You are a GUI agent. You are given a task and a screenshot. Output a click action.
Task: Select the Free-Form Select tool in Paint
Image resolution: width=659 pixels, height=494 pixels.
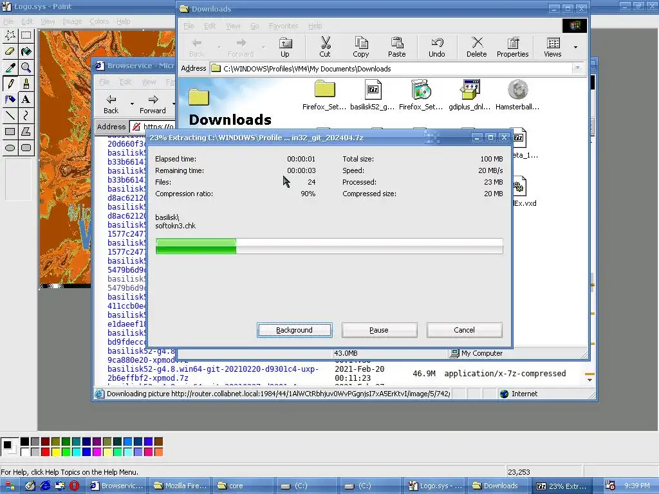pos(10,35)
